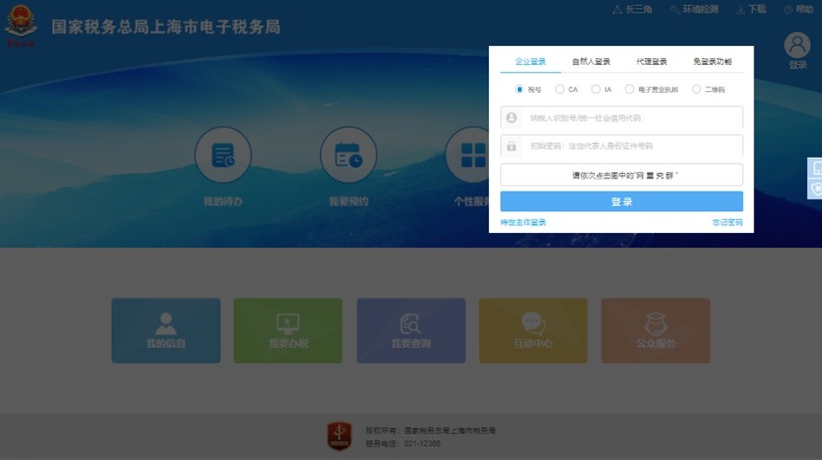Screen dimensions: 822x460
Task: Choose the 电子营业执照 radio option
Action: [x=630, y=89]
